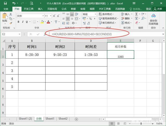Switch to Developer (开发工具) tab

click(x=29, y=9)
